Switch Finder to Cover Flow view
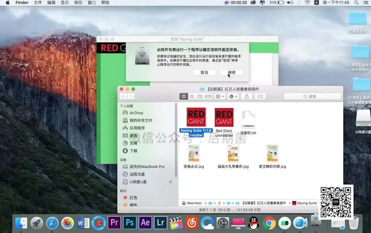 [x=208, y=96]
